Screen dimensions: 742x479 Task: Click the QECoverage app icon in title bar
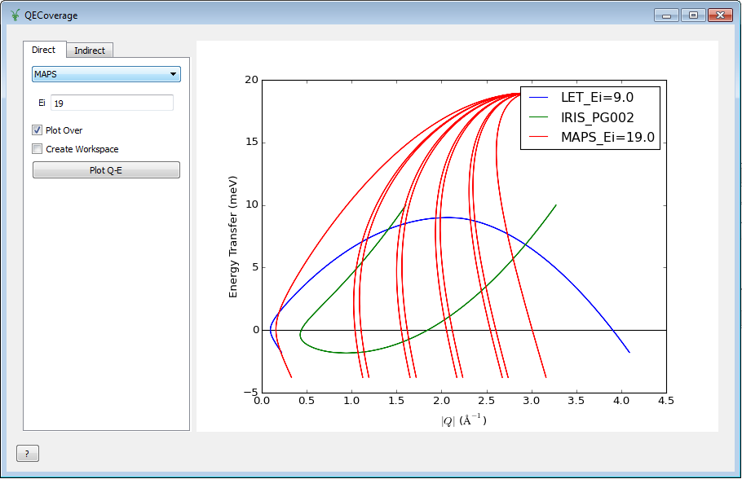(x=15, y=15)
